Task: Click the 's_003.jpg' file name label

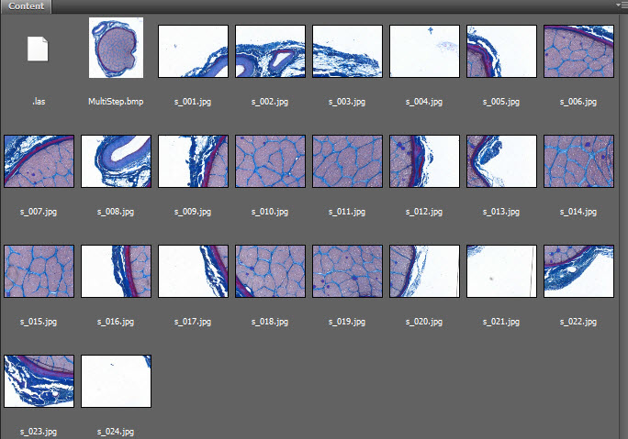Action: click(x=347, y=102)
